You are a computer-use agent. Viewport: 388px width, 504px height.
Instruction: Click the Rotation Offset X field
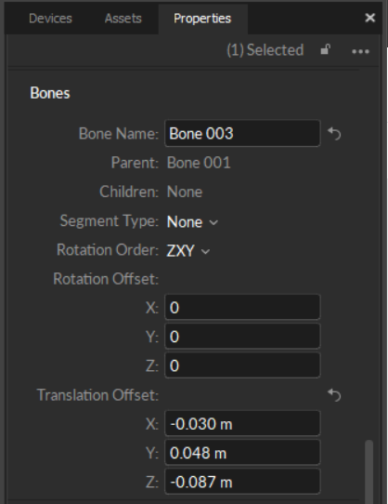tap(242, 307)
